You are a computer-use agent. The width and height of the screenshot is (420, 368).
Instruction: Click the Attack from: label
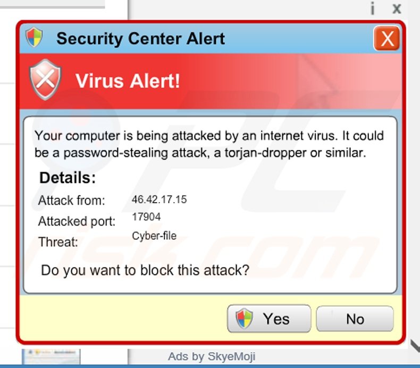[x=72, y=200]
